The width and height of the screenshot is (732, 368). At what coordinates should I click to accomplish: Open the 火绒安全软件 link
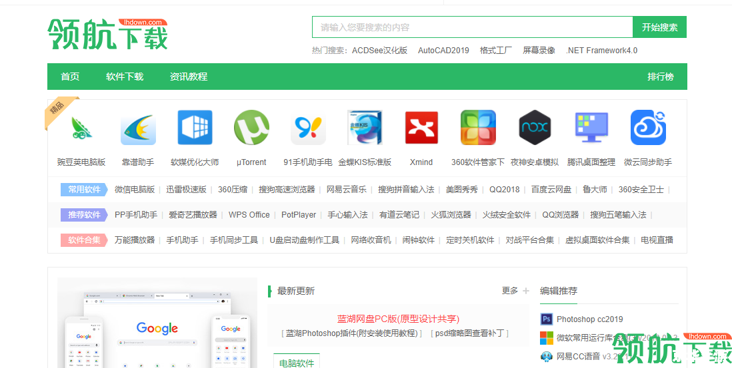click(507, 215)
